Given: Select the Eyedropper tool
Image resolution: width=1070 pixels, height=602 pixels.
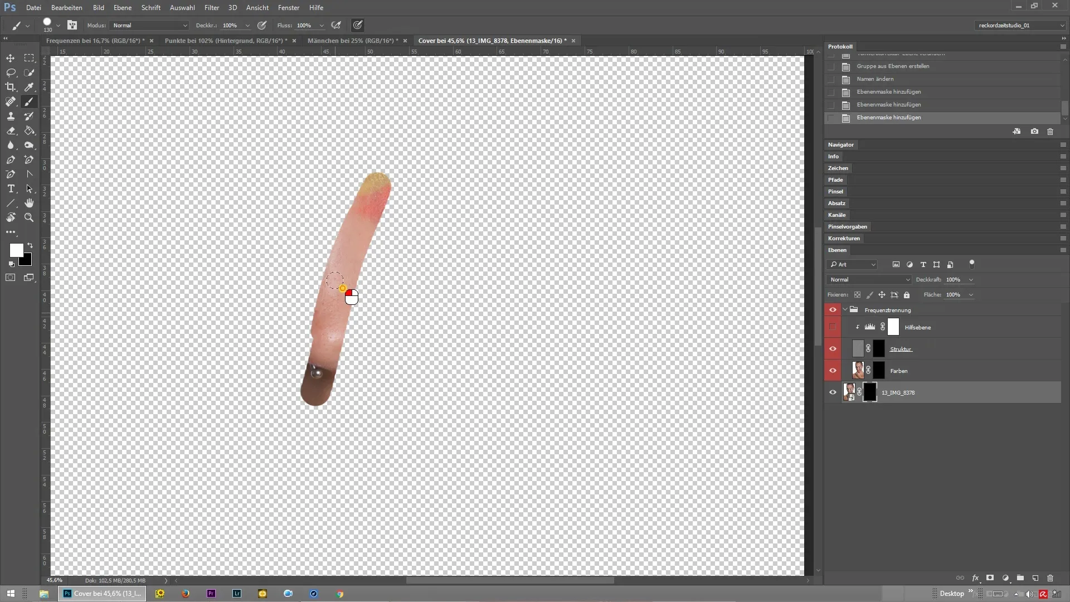Looking at the screenshot, I should [29, 87].
